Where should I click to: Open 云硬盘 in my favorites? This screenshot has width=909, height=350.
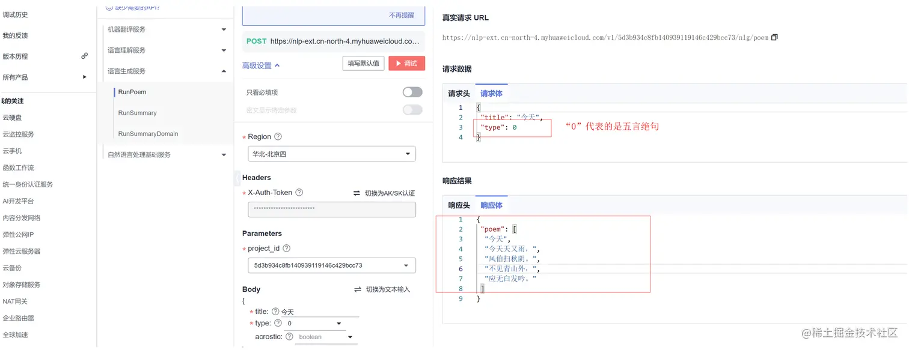coord(12,118)
